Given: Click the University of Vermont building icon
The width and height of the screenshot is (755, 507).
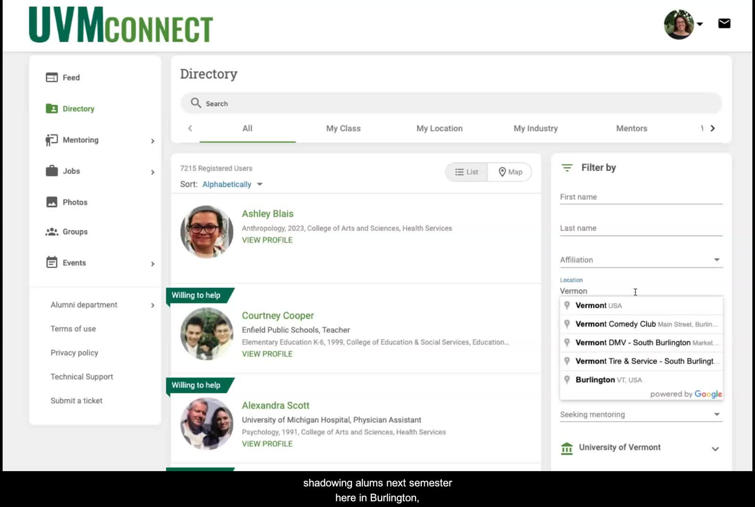Looking at the screenshot, I should [x=567, y=448].
